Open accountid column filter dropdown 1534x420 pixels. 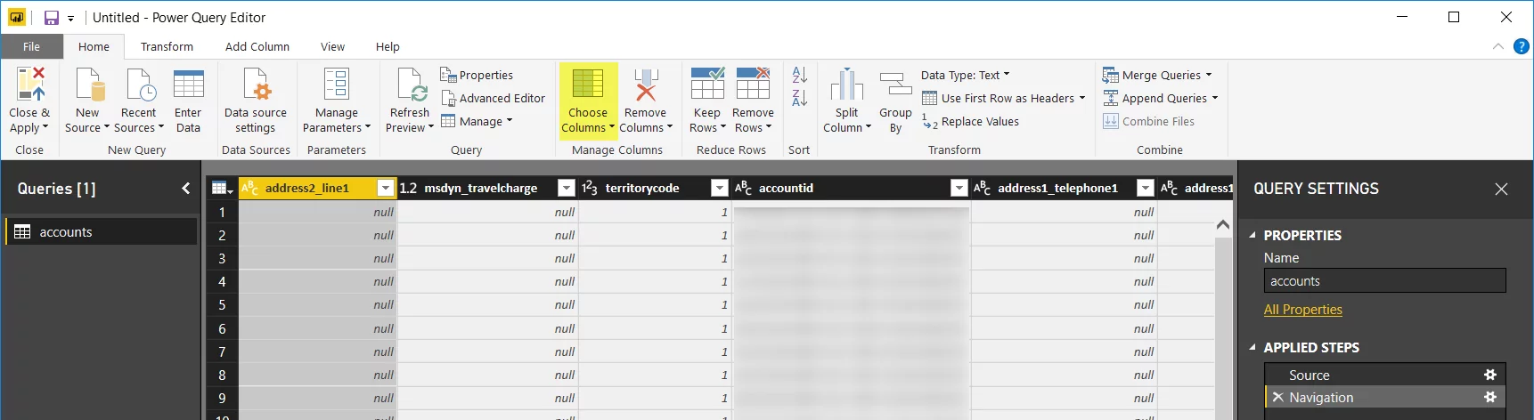(959, 188)
